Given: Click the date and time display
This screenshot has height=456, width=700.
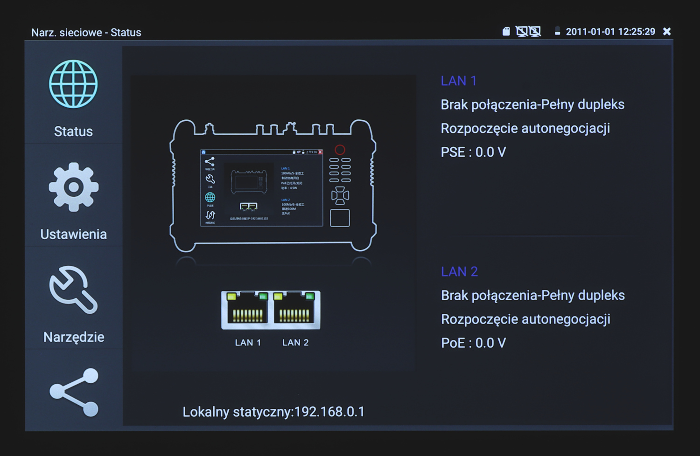Looking at the screenshot, I should tap(610, 32).
